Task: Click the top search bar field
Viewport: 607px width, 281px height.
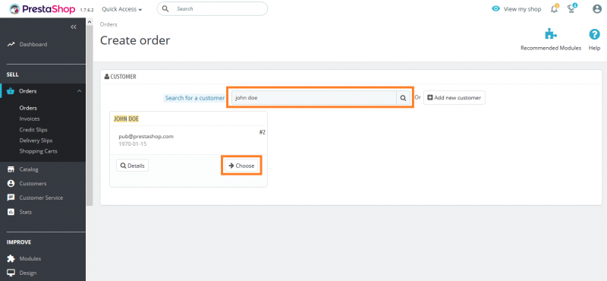Action: click(212, 8)
